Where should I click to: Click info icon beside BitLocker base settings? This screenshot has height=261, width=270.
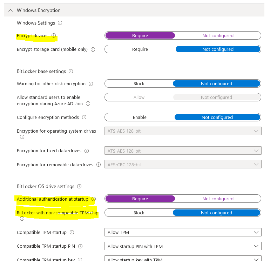coord(70,72)
